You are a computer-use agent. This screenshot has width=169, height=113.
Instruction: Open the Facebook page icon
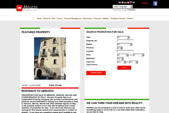coord(155,4)
